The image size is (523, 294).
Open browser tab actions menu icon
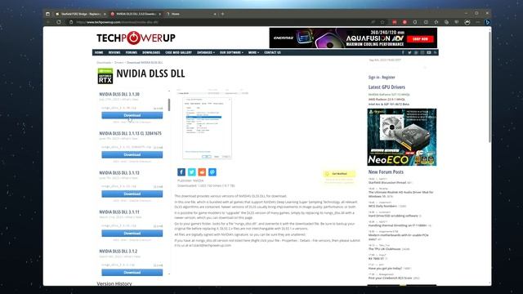coord(47,14)
